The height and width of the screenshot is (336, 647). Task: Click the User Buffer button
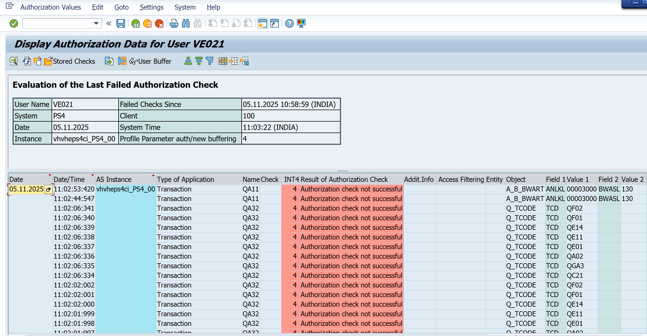[151, 61]
